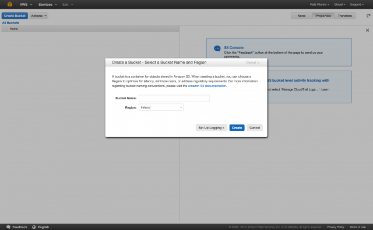Image resolution: width=373 pixels, height=230 pixels.
Task: Click S3 bucket level activity tracking heading
Action: 298,81
